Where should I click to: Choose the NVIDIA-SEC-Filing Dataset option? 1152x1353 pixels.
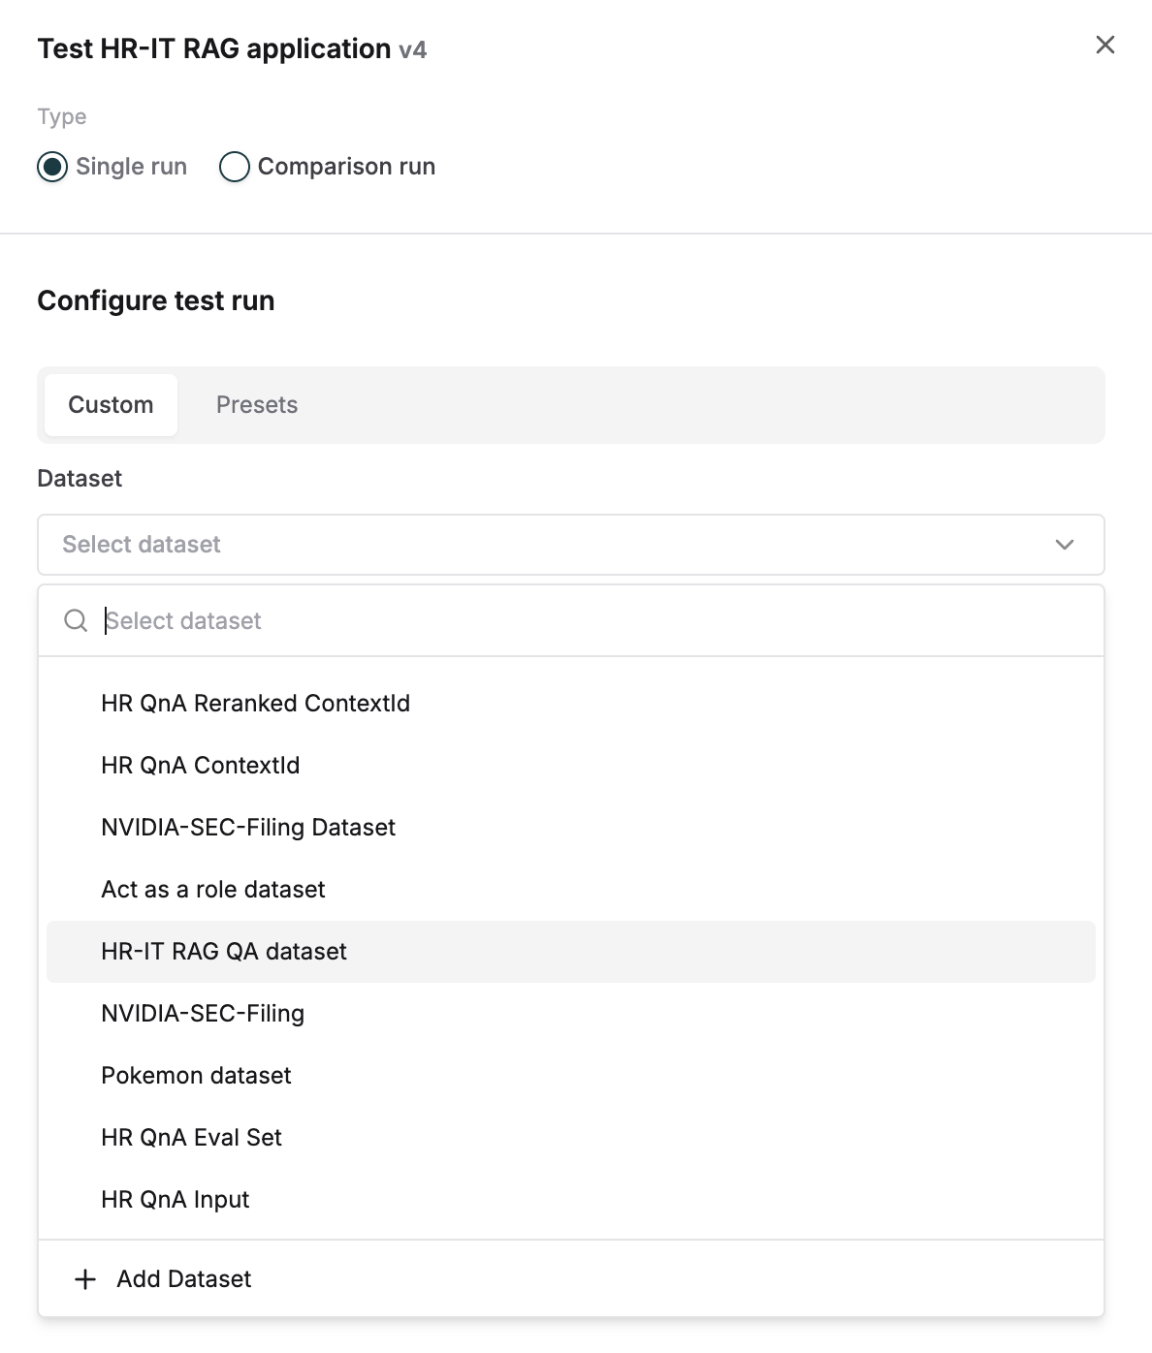(247, 827)
